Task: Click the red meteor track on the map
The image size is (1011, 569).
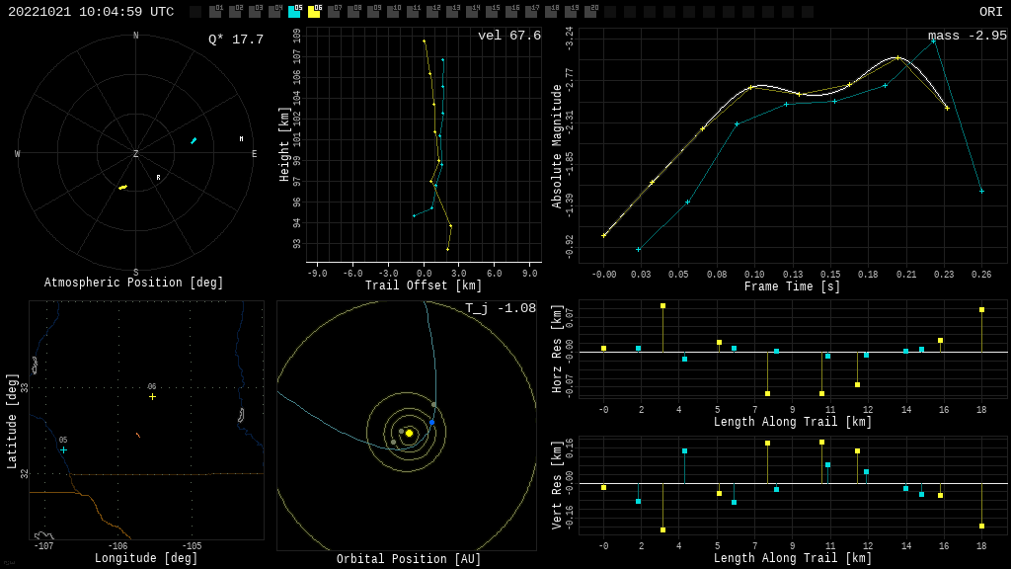Action: 137,435
